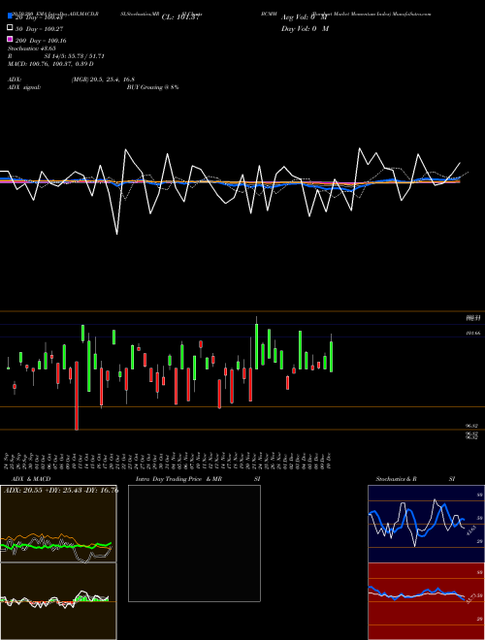This screenshot has width=485, height=640.
Task: Click the 'Intra Day Trading Price & MR' heading
Action: 178,479
